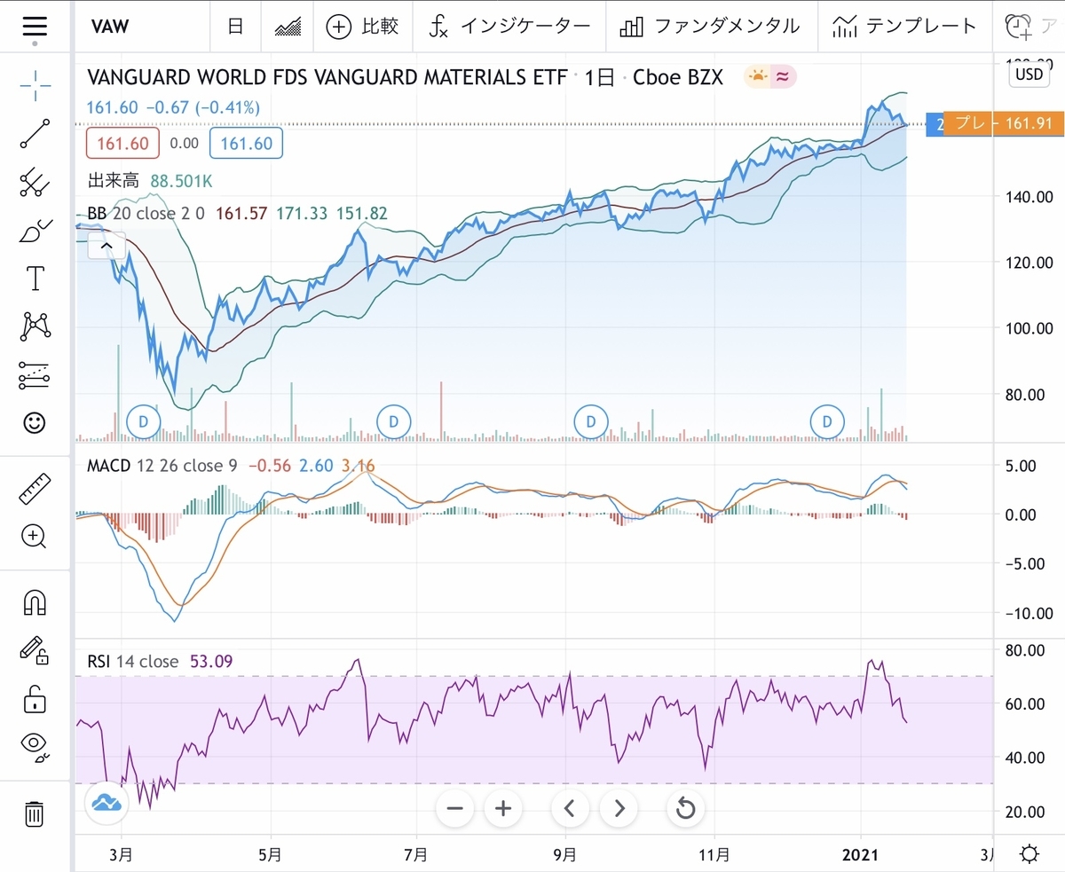This screenshot has height=872, width=1065.
Task: Click the dividend D marker near June
Action: pyautogui.click(x=393, y=420)
